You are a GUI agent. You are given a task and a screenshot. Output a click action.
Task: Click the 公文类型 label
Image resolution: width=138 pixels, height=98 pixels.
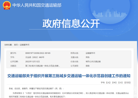(x=75, y=66)
